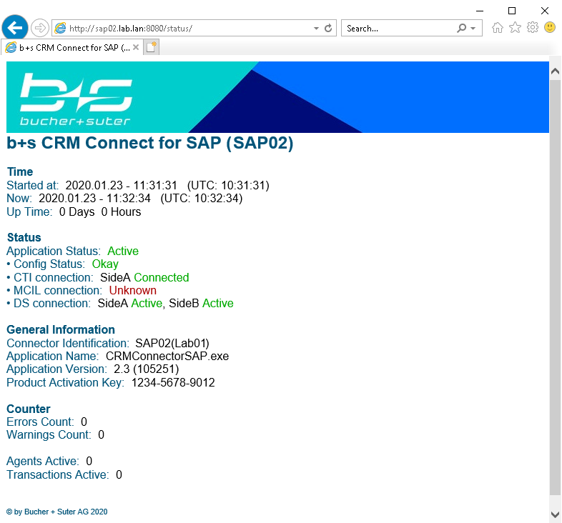Maximize the browser window
The width and height of the screenshot is (562, 523).
[512, 11]
